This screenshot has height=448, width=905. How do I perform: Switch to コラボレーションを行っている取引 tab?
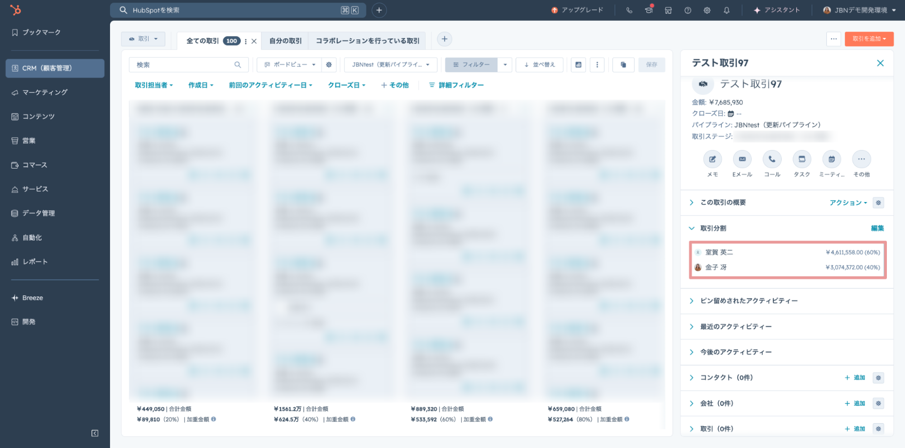367,41
